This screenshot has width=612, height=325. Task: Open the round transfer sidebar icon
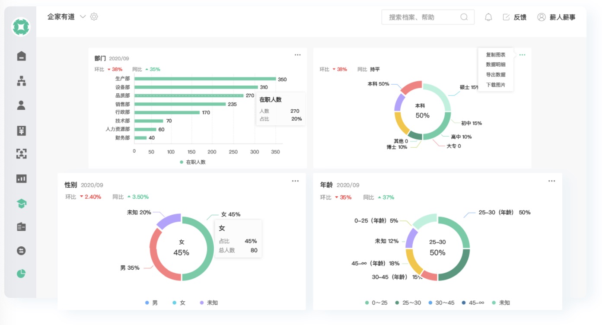(x=21, y=251)
